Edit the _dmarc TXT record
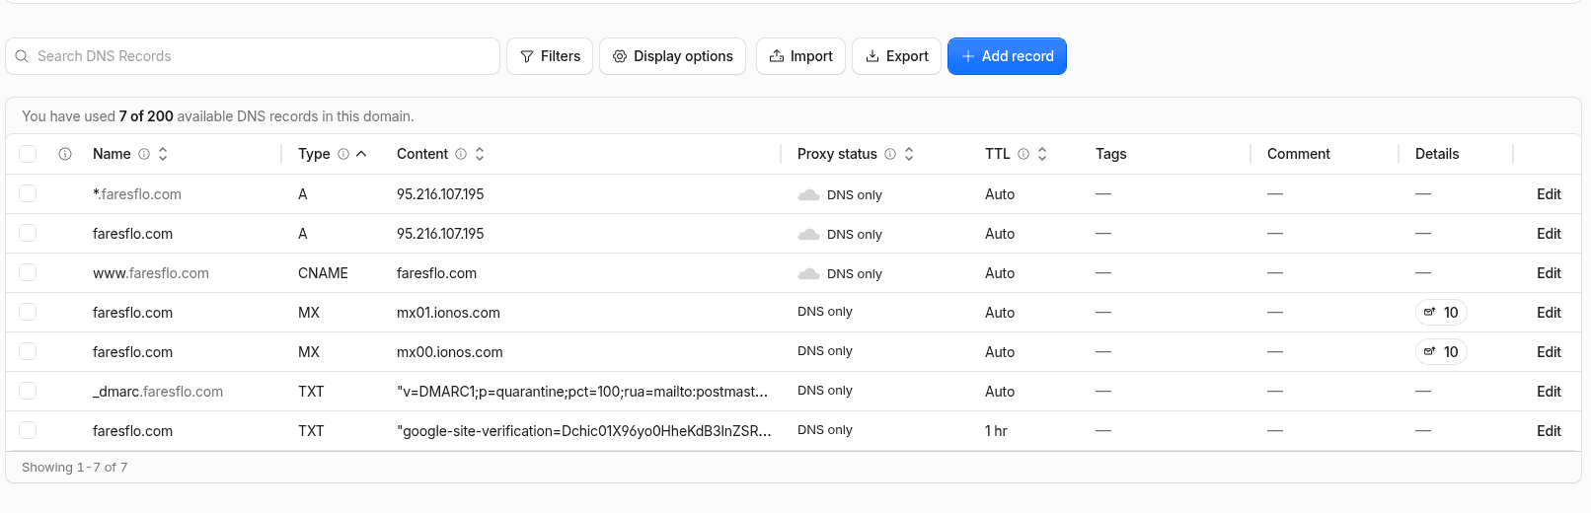 tap(1549, 392)
